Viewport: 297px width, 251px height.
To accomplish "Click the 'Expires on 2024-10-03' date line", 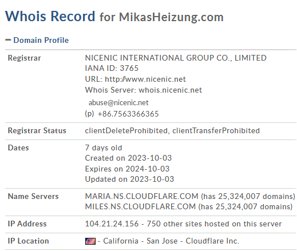I will [127, 169].
